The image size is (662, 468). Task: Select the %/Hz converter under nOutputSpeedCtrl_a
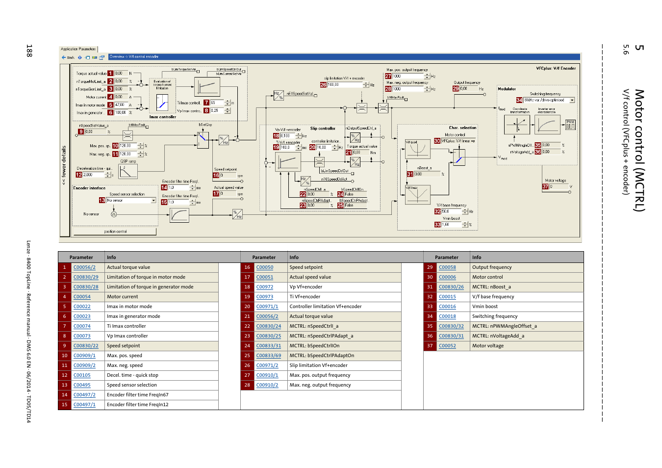click(356, 137)
